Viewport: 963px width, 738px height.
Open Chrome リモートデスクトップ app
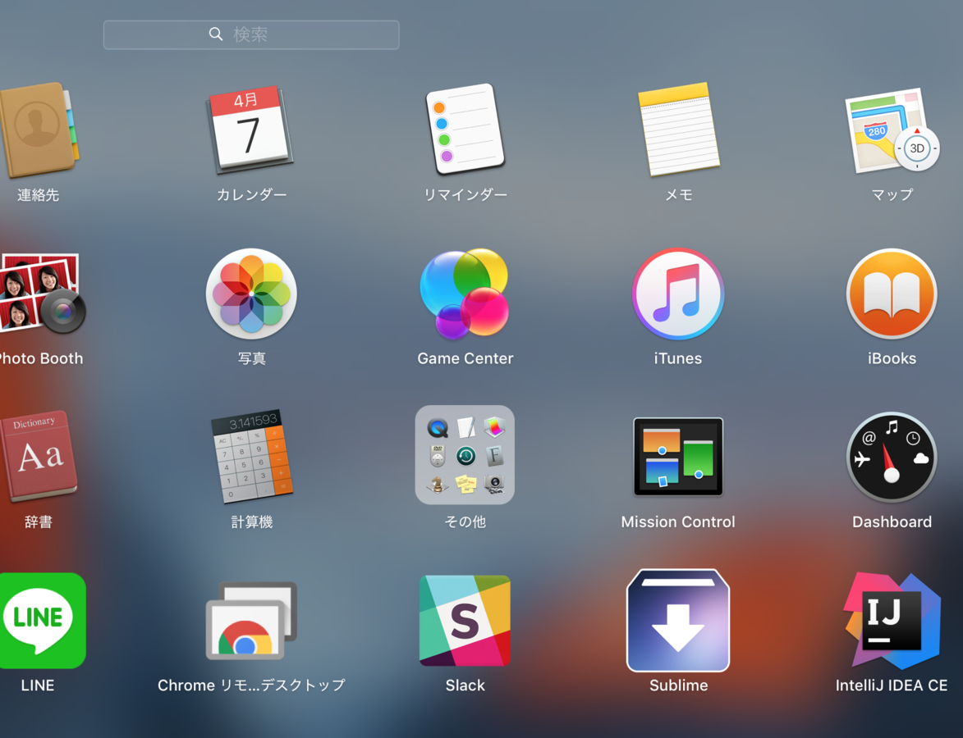click(x=251, y=620)
